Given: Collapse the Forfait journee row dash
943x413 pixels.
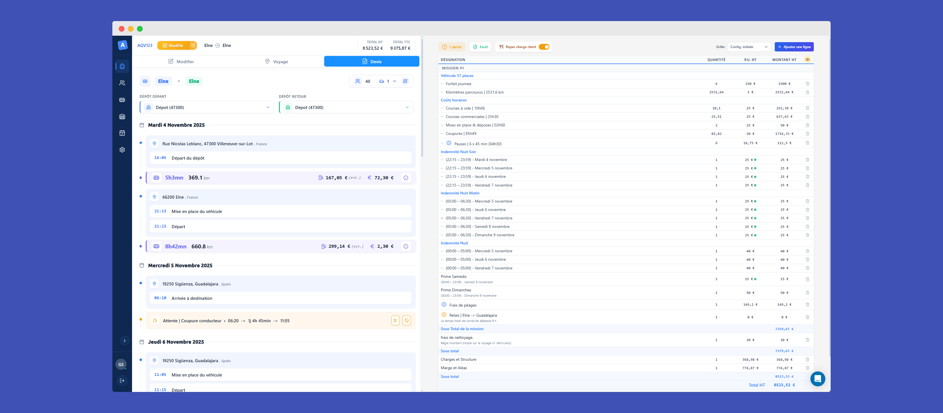Looking at the screenshot, I should coord(442,84).
